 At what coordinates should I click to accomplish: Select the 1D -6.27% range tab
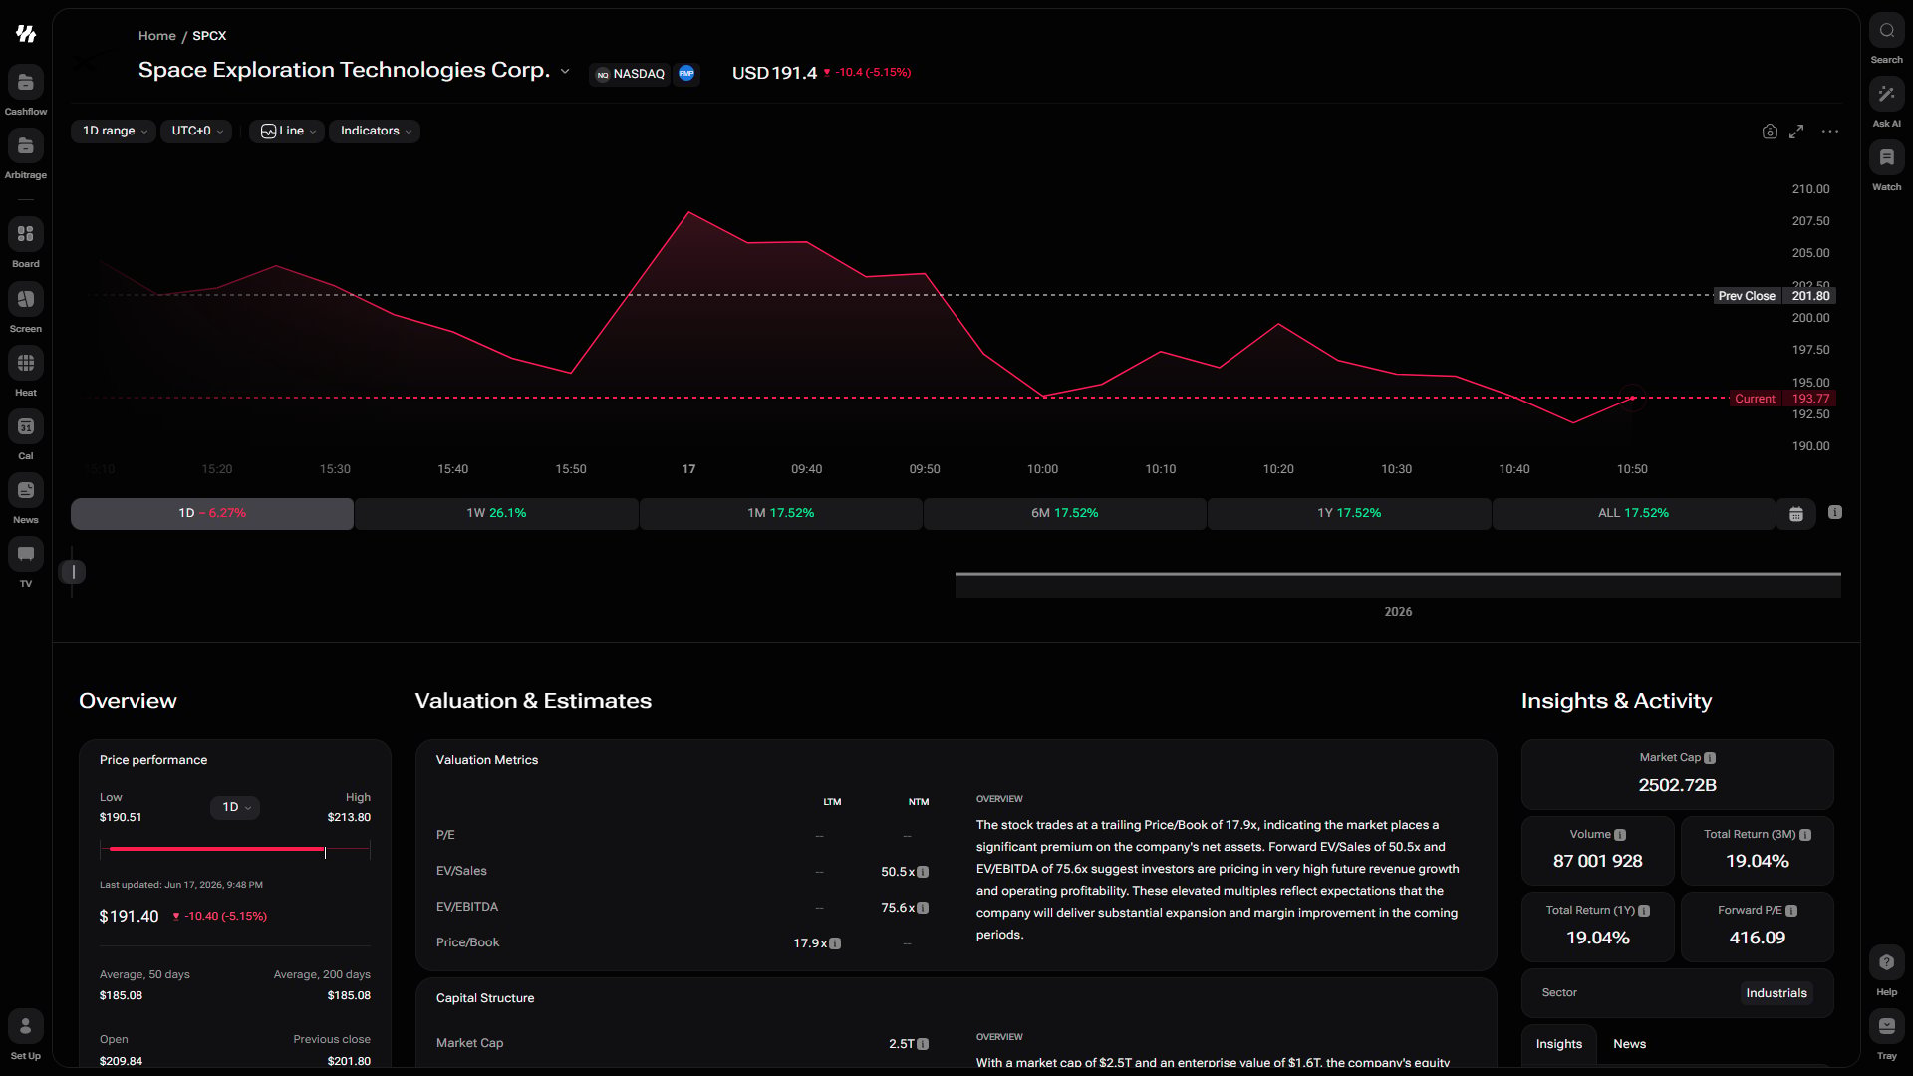pos(212,513)
